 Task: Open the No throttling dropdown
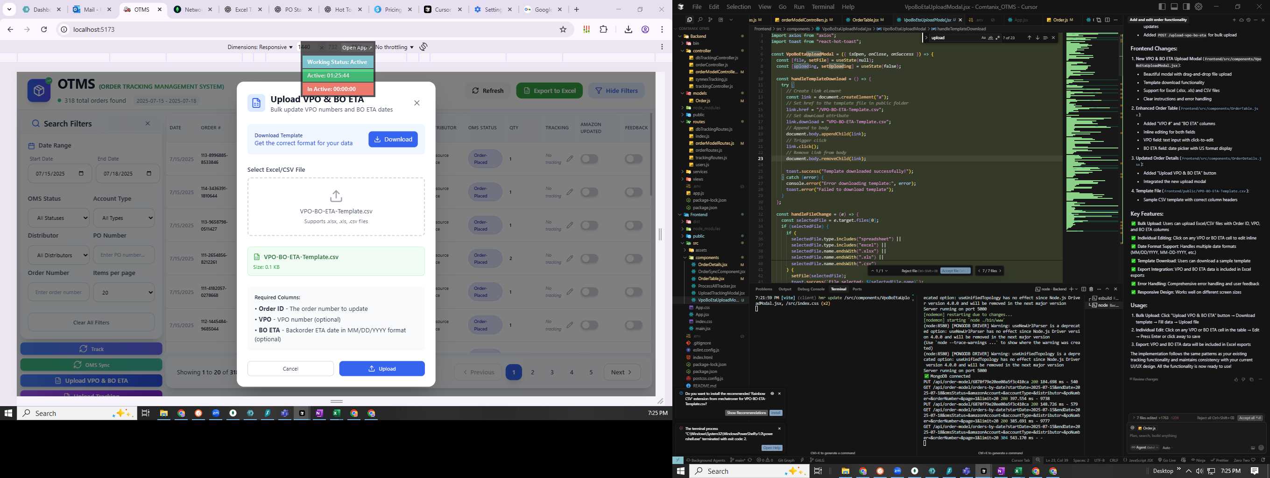[x=395, y=47]
